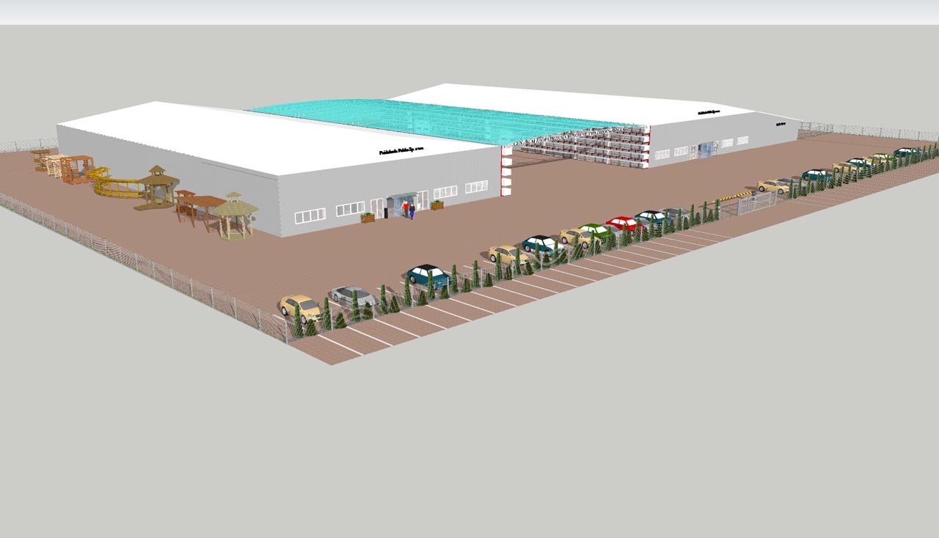Select the turquoise glass roof canopy
Viewport: 939px width, 538px height.
(x=440, y=117)
